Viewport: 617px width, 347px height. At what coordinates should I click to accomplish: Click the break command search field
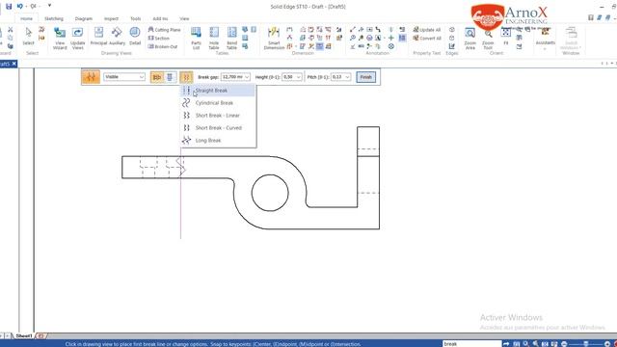click(x=471, y=344)
